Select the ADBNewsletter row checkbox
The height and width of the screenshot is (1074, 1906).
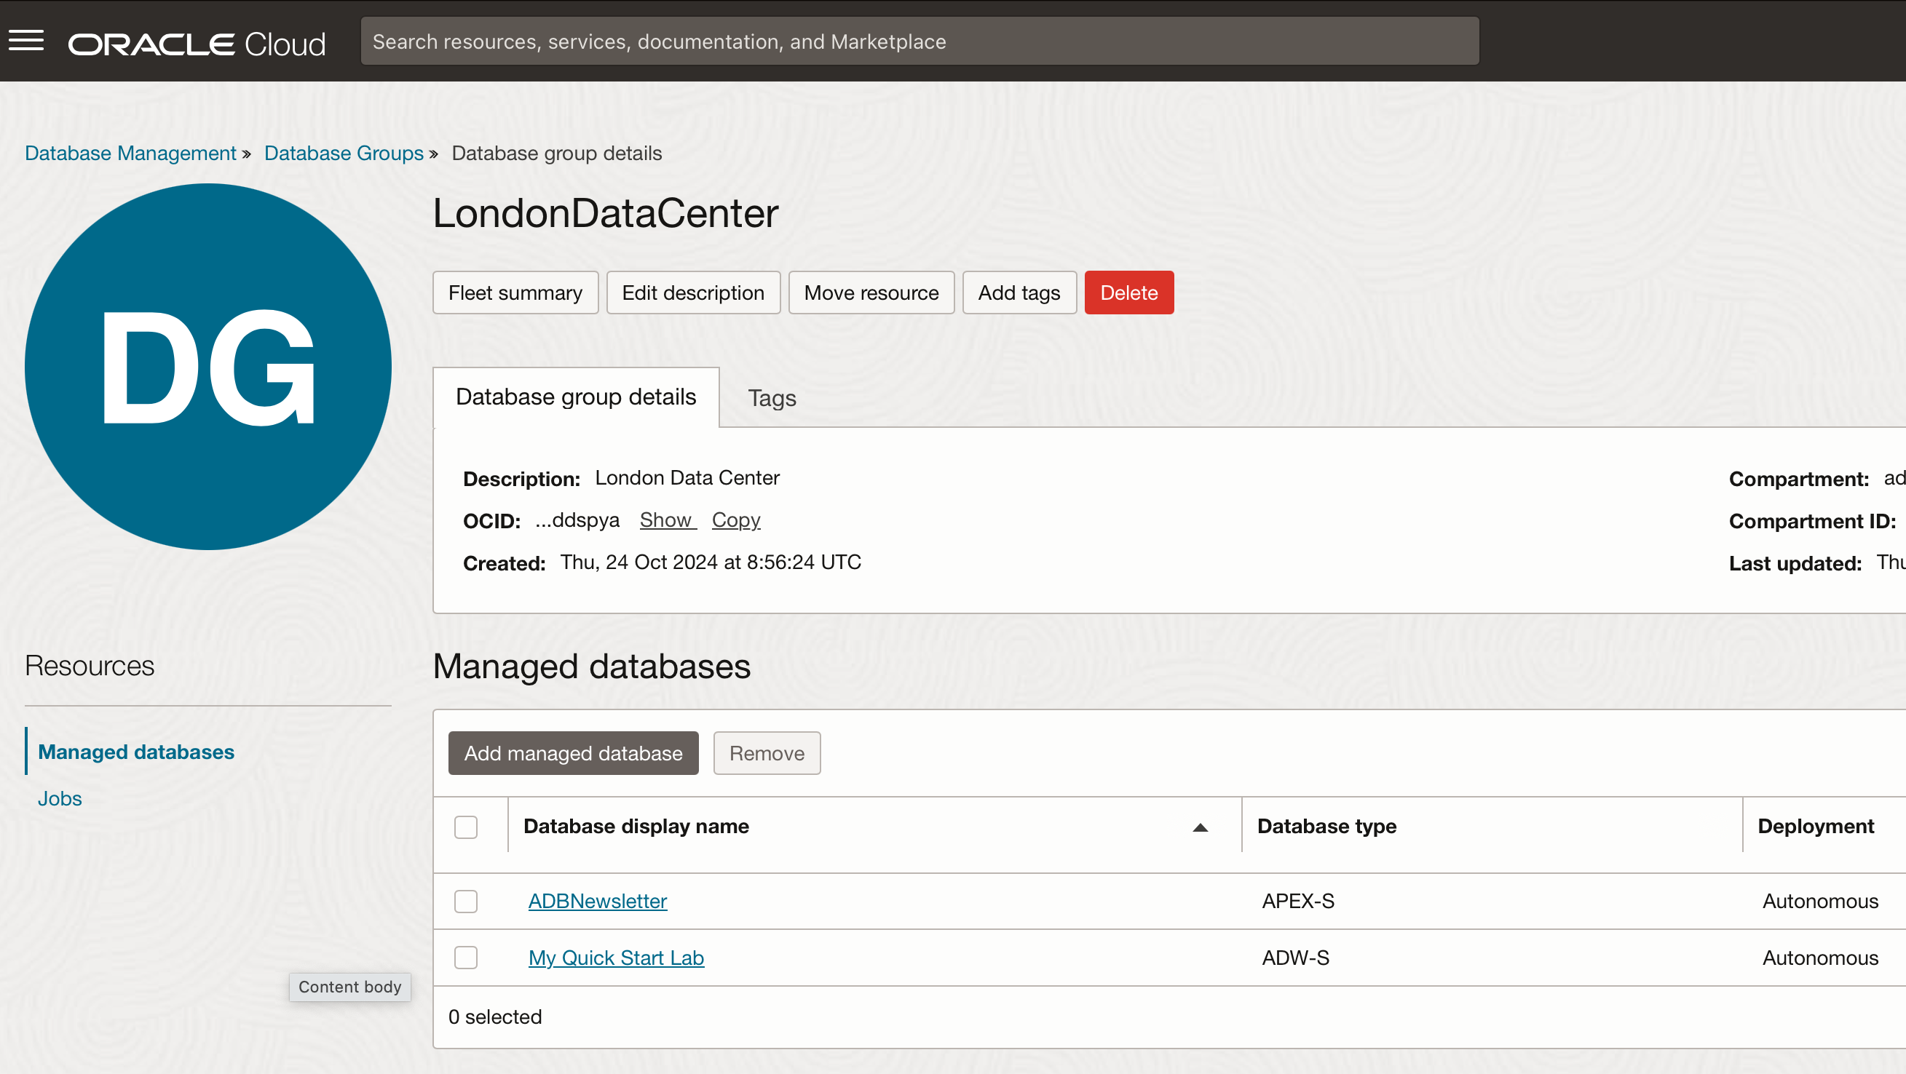[465, 901]
